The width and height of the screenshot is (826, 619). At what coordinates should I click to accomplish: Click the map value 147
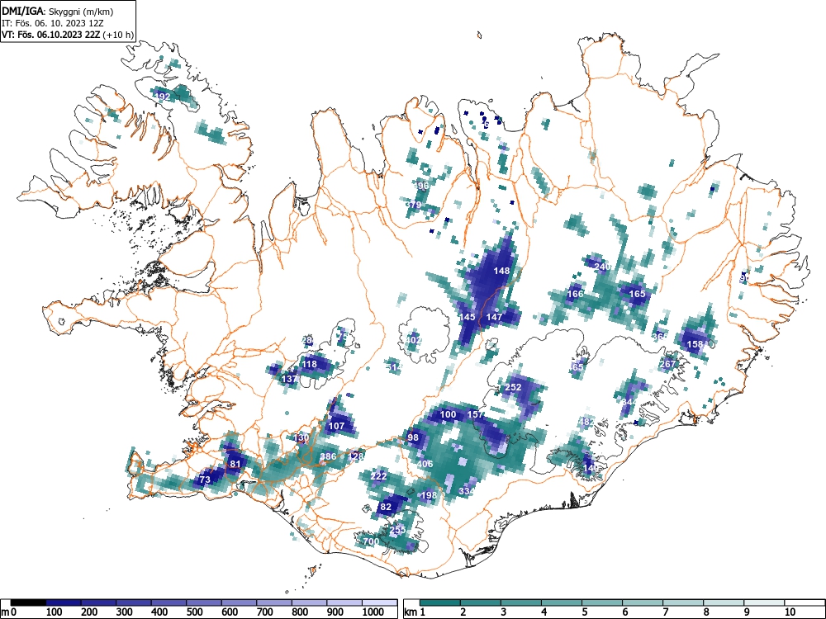(494, 317)
